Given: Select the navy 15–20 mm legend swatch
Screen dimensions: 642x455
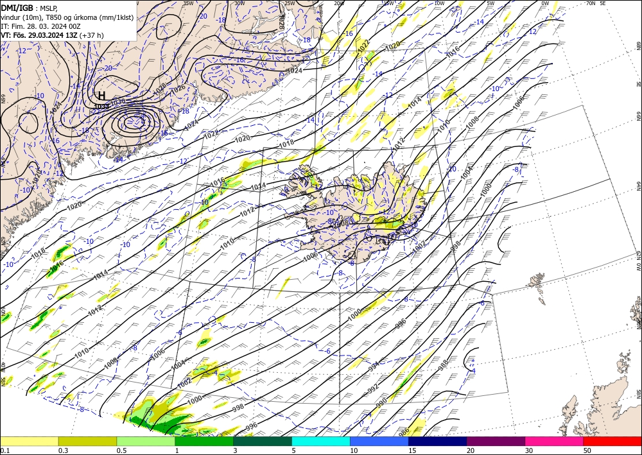Looking at the screenshot, I should click(438, 441).
